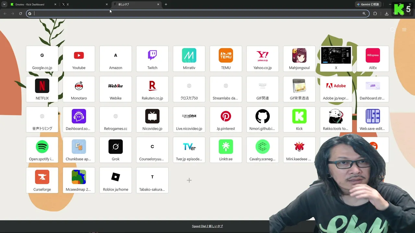Viewport: 415px width, 233px height.
Task: Focus the browser address bar
Action: [198, 14]
